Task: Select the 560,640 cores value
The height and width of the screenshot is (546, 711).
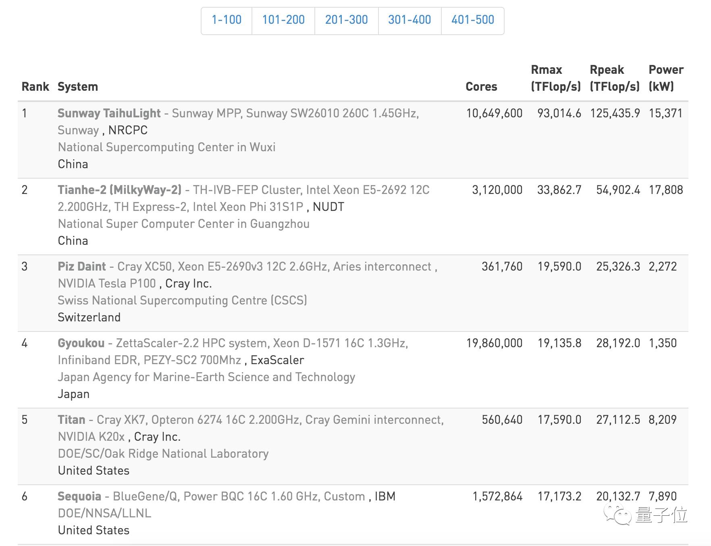Action: pyautogui.click(x=502, y=420)
